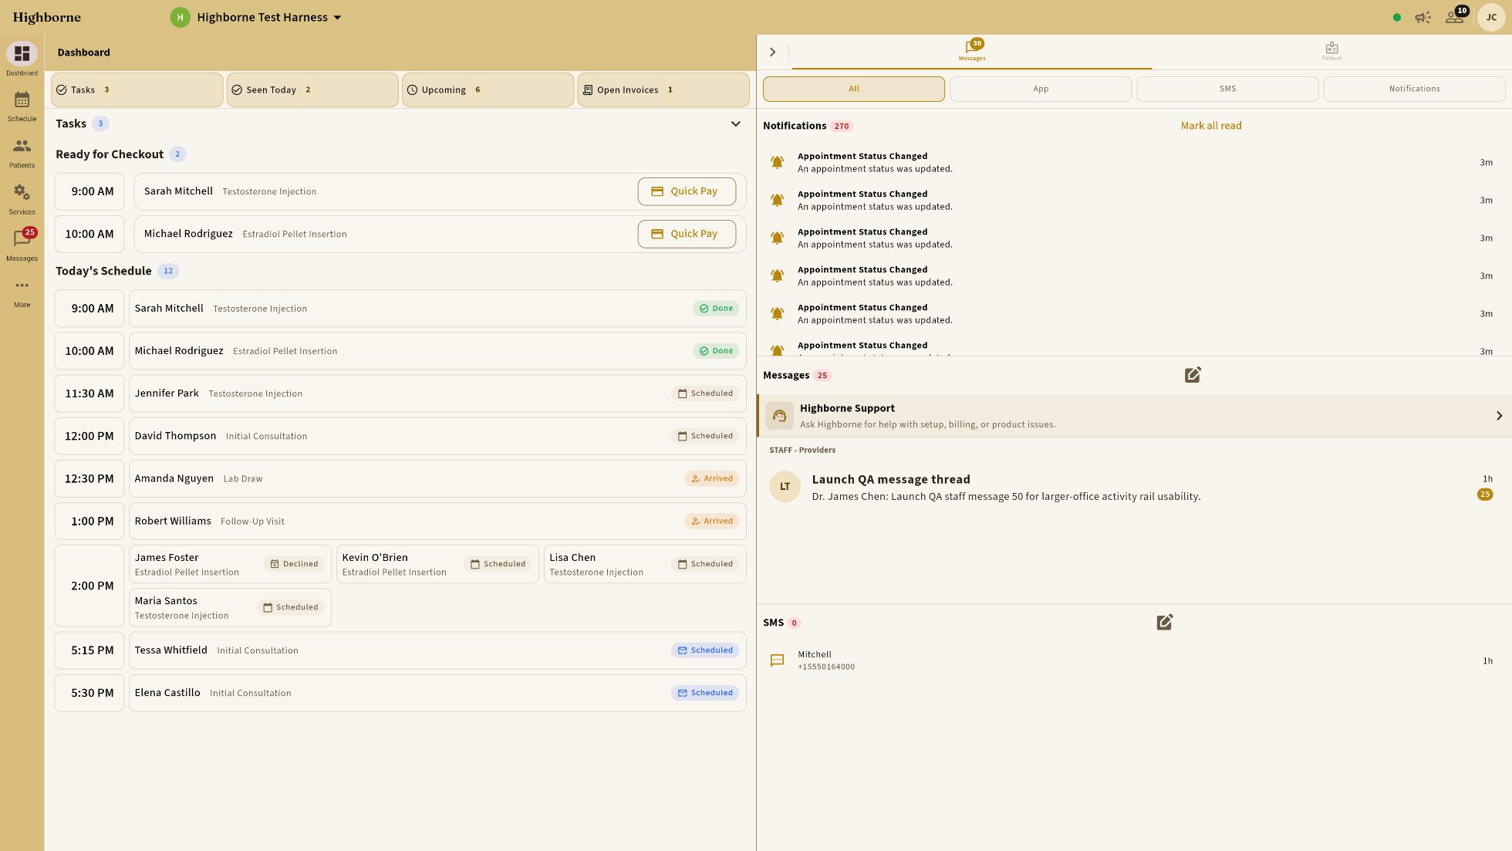Switch to the Patient panel tab
Viewport: 1512px width, 851px height.
pyautogui.click(x=1331, y=51)
